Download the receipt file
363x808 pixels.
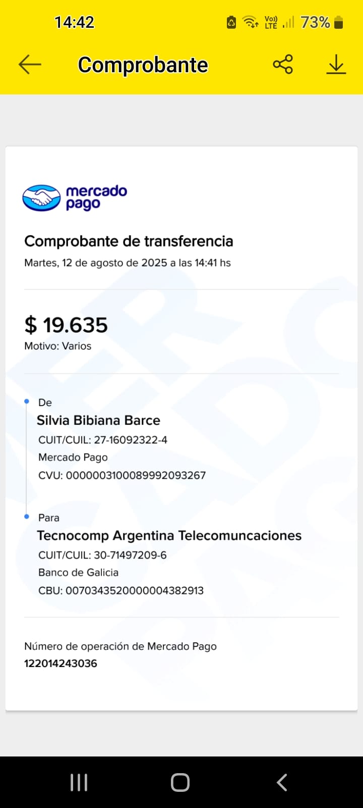pos(336,65)
